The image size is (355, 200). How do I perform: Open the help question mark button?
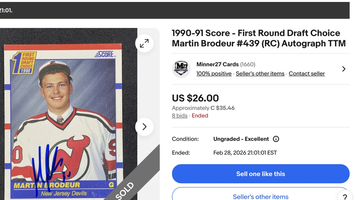click(x=345, y=197)
